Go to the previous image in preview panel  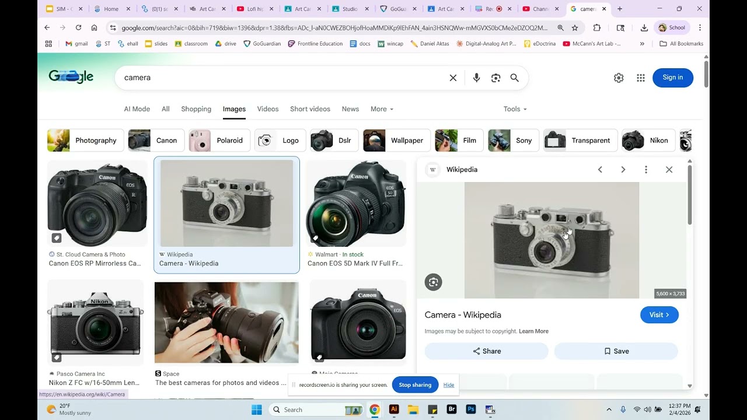coord(600,170)
